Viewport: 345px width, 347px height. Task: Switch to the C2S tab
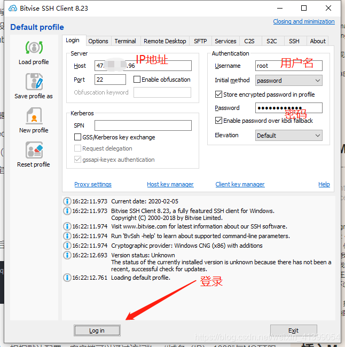[249, 41]
